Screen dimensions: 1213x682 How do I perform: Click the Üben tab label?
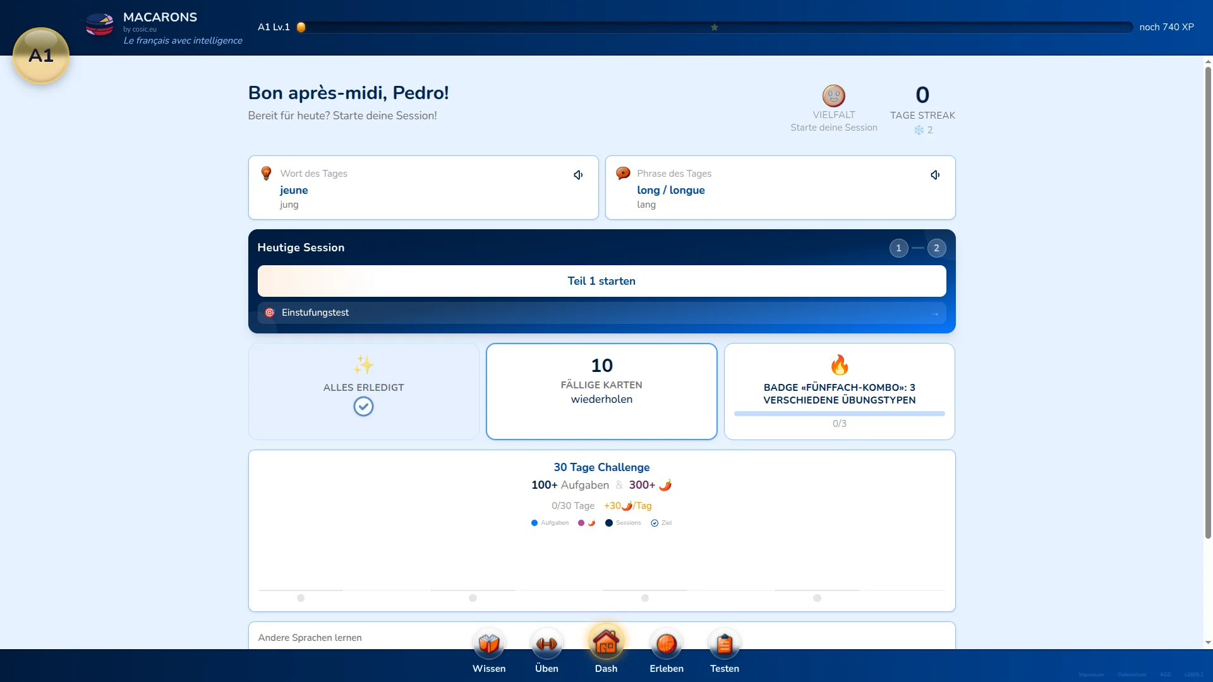click(x=546, y=669)
